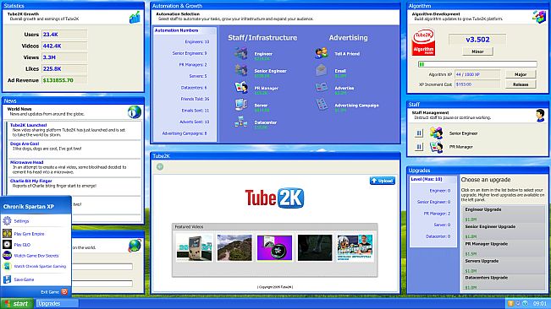The height and width of the screenshot is (309, 551).
Task: Select the PR Manager icon
Action: [x=241, y=88]
